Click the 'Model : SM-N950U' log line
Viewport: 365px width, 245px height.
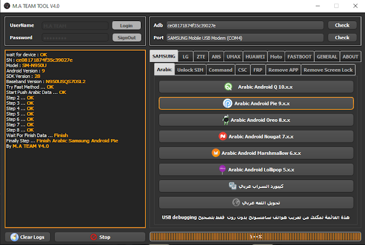point(26,66)
